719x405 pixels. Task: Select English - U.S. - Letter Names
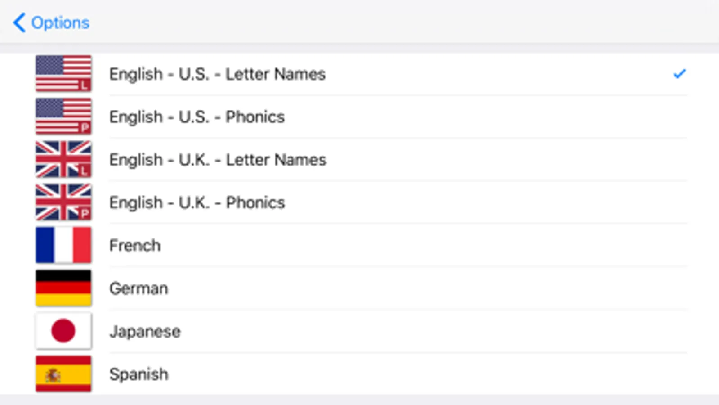tap(217, 74)
